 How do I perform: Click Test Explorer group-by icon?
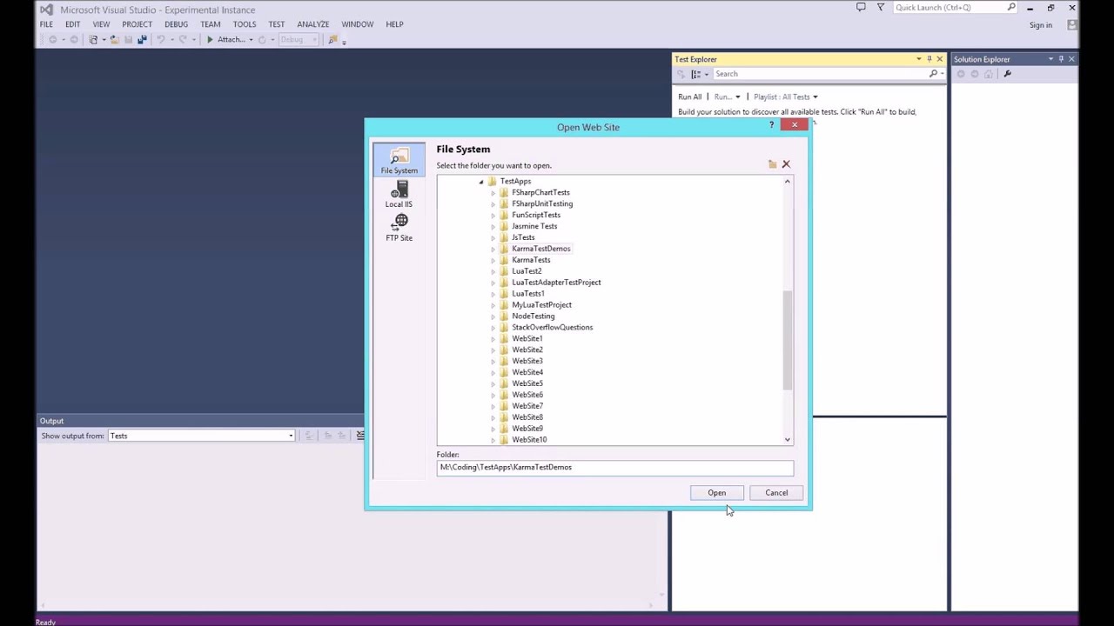tap(695, 74)
